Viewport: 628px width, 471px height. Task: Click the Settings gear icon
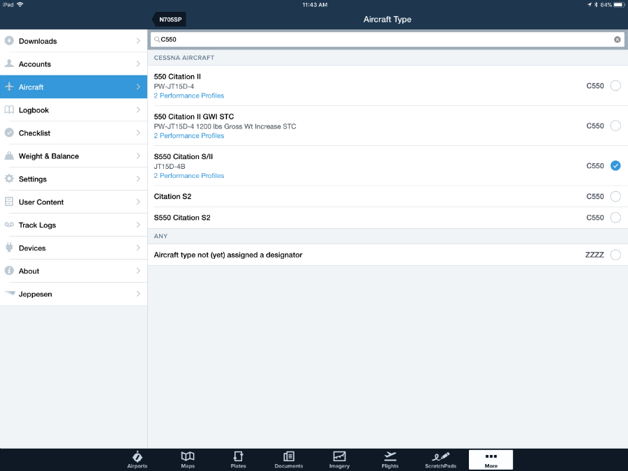pyautogui.click(x=9, y=179)
